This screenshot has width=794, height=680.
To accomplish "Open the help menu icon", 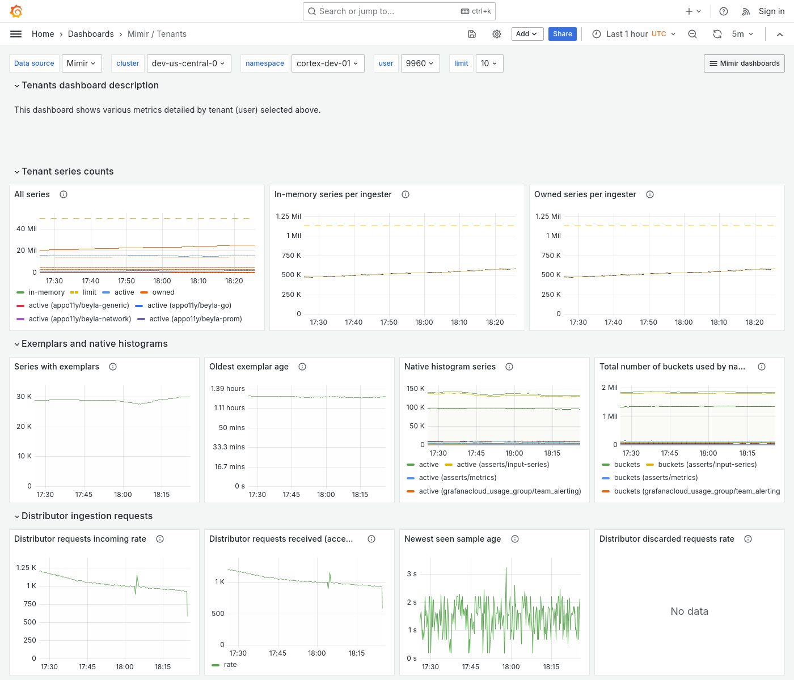I will pos(723,11).
